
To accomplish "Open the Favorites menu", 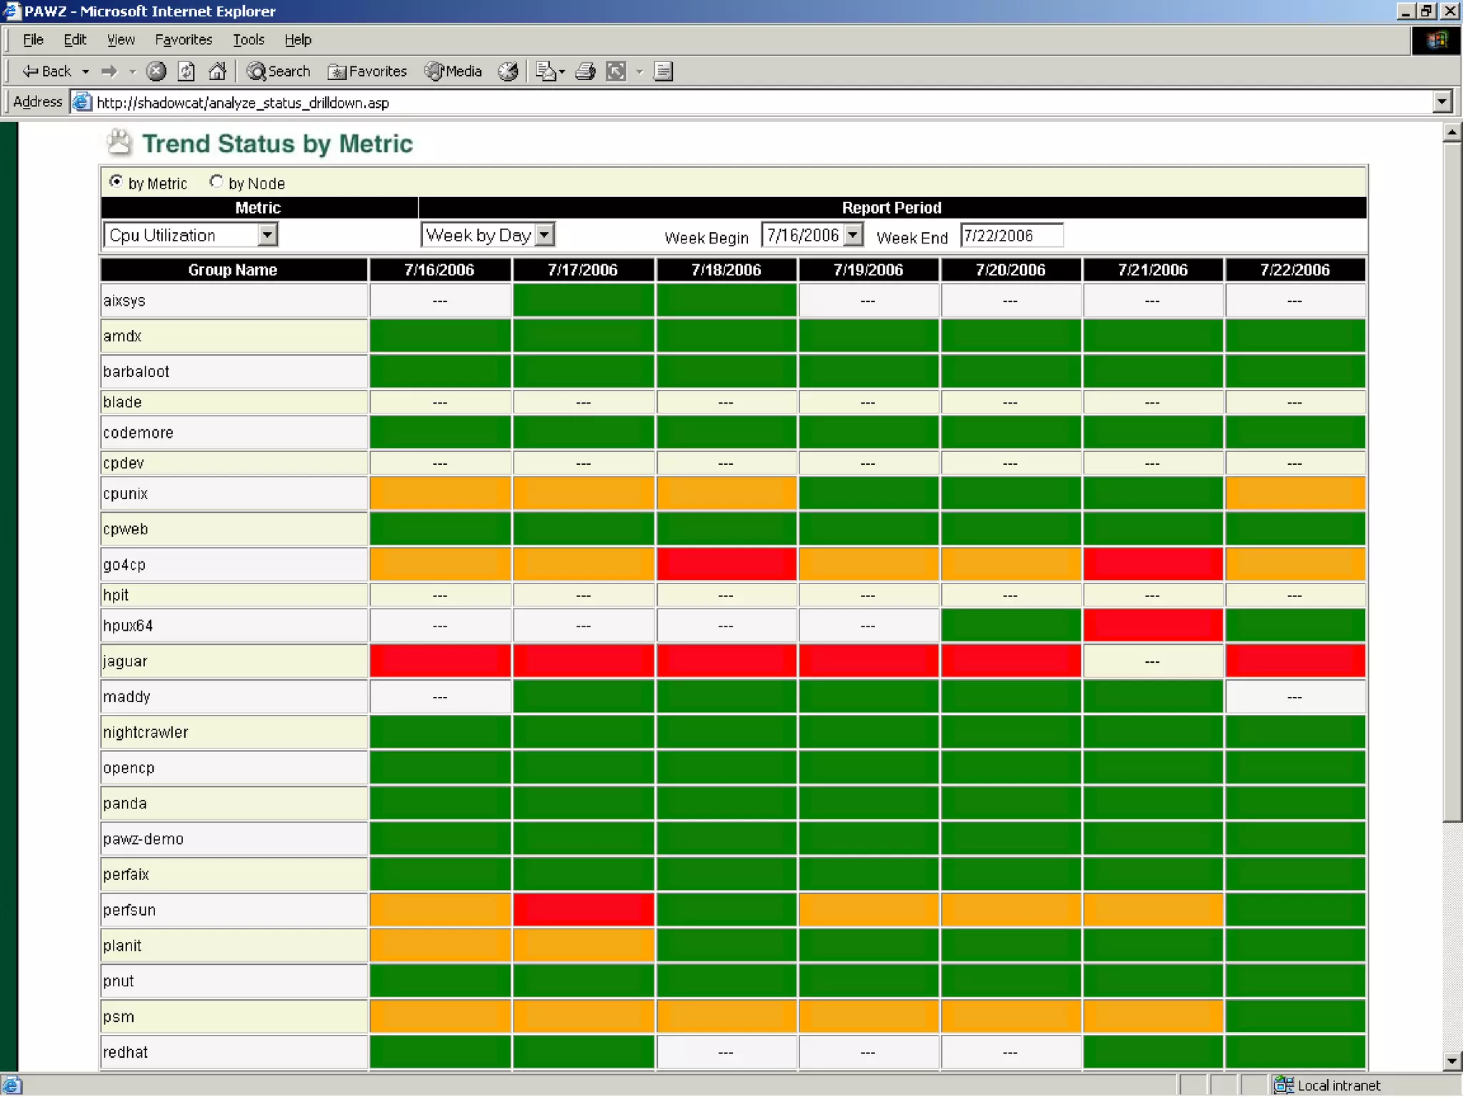I will [184, 40].
